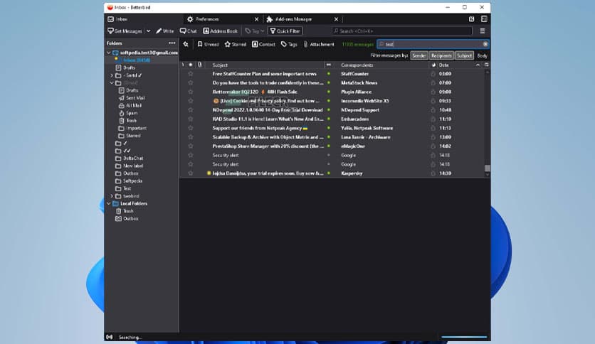This screenshot has height=344, width=595.
Task: Collapse the [Gmail] folder below Sortd
Action: pyautogui.click(x=112, y=83)
